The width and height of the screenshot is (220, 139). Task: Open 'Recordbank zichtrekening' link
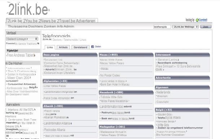tap(172, 63)
